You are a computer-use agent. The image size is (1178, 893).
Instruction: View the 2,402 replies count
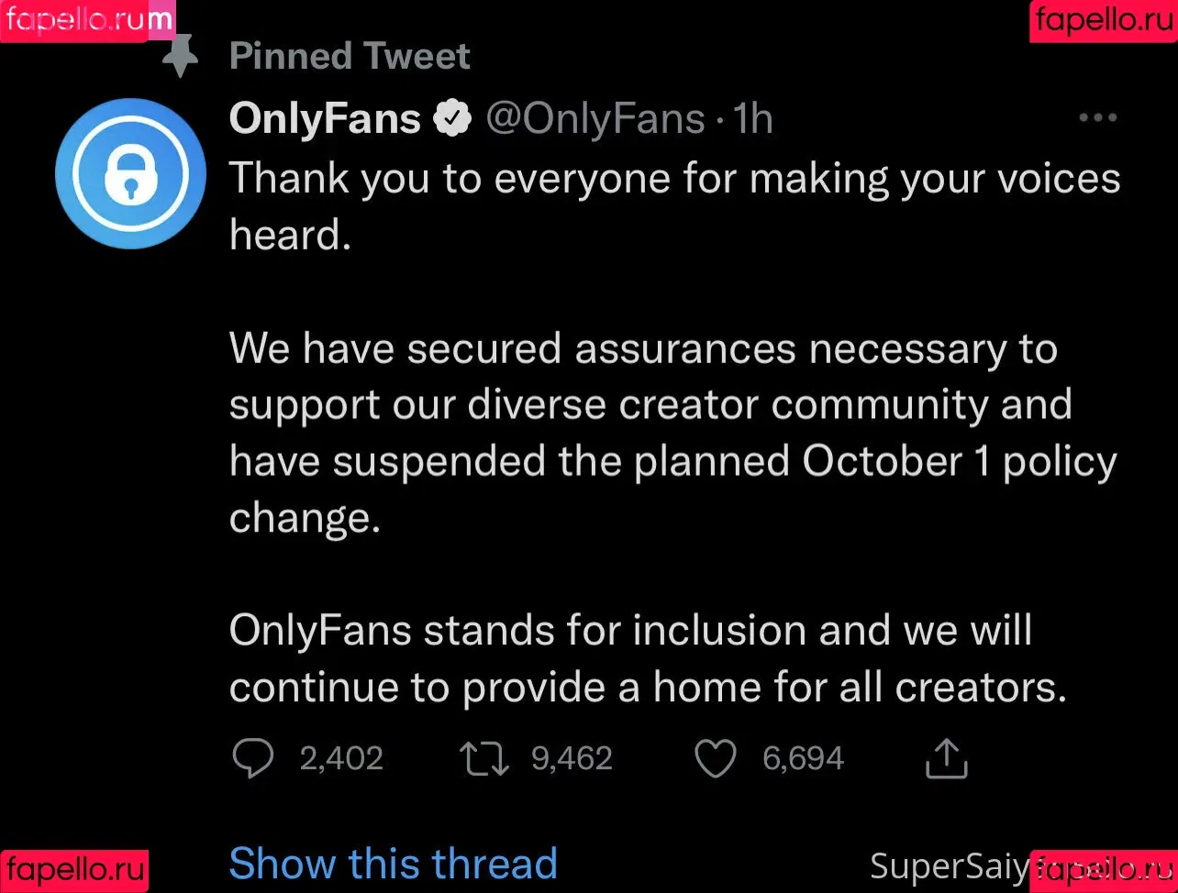click(x=341, y=759)
